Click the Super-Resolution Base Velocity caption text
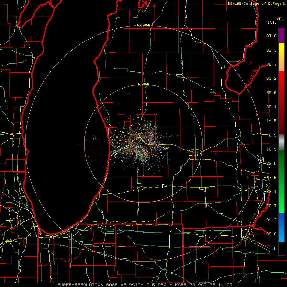Image resolution: width=287 pixels, height=287 pixels. click(x=145, y=285)
